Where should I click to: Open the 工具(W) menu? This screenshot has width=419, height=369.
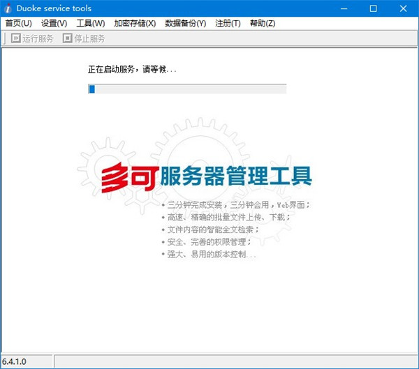tap(91, 24)
